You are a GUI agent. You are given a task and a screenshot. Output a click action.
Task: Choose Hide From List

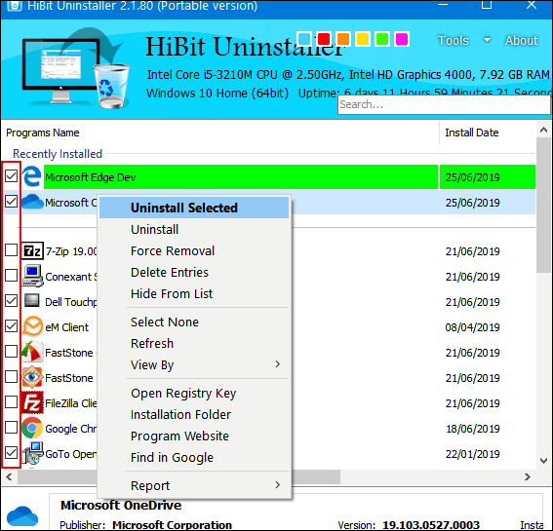click(194, 293)
